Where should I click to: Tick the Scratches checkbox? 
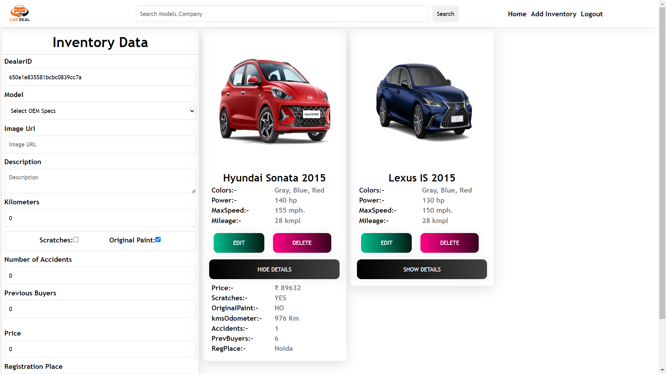pos(76,240)
